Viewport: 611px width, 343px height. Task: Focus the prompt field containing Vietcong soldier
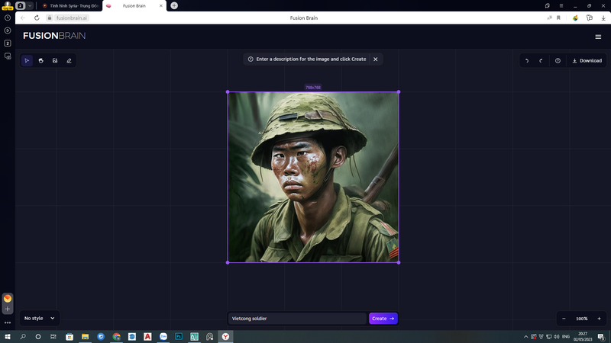coord(297,319)
